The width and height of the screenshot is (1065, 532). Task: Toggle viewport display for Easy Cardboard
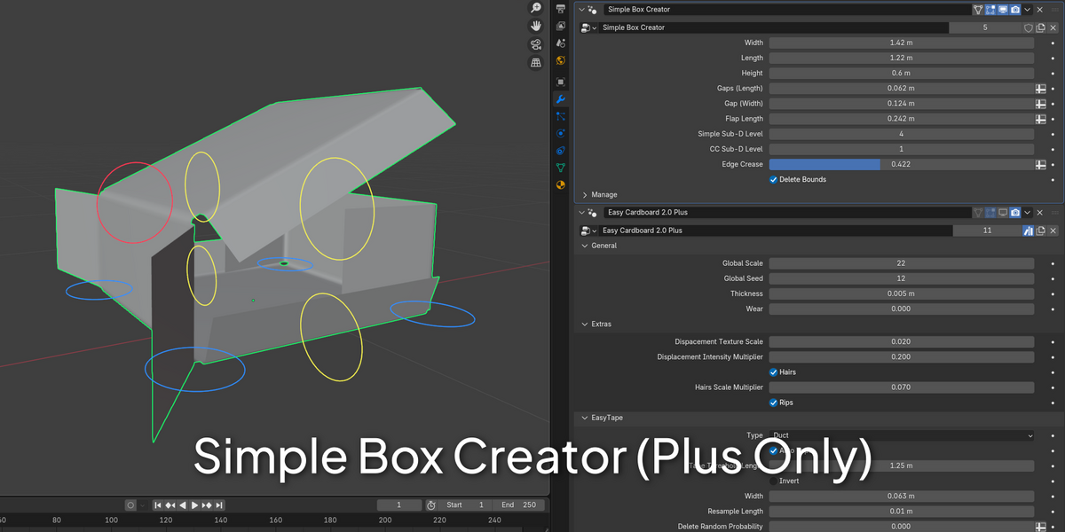[1003, 213]
